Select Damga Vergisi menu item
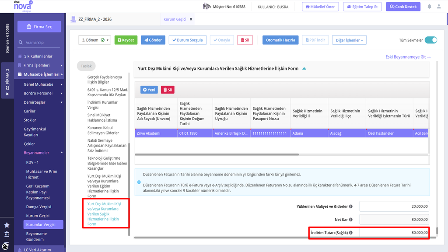 (x=38, y=206)
